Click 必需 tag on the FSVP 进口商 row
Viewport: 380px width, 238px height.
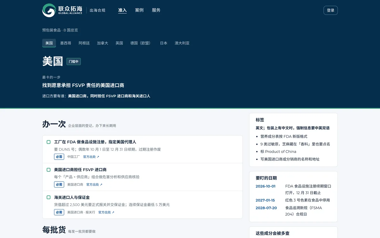59,184
